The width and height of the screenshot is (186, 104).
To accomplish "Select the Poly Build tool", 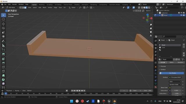I will pos(3,75).
